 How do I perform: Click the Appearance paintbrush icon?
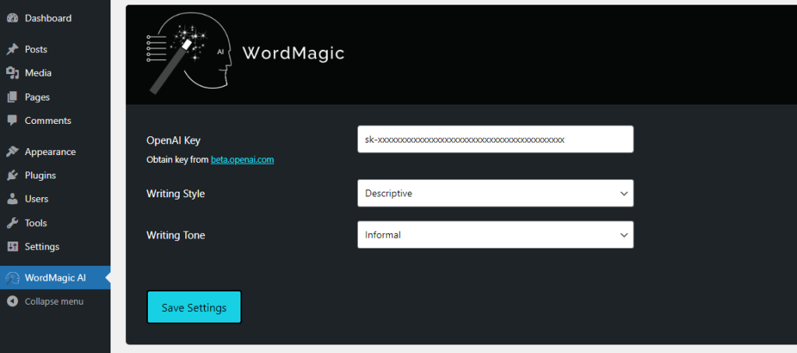click(12, 152)
